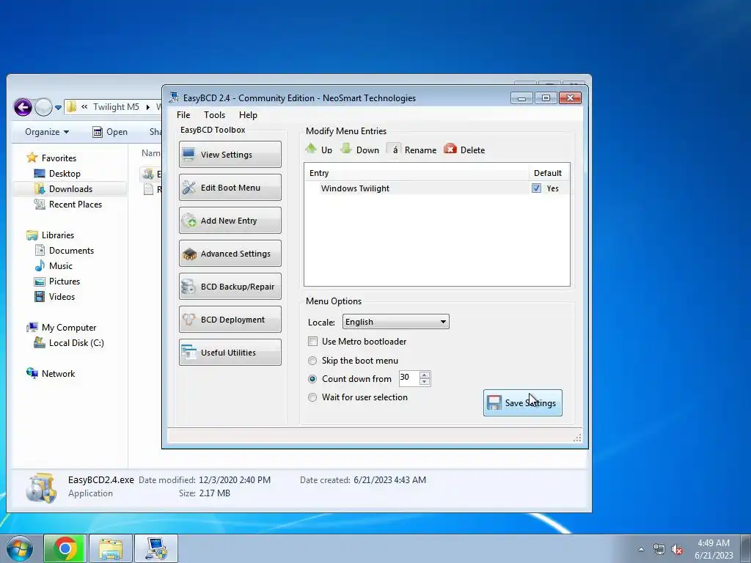Image resolution: width=751 pixels, height=563 pixels.
Task: Minimize the EasyBCD window
Action: click(521, 98)
